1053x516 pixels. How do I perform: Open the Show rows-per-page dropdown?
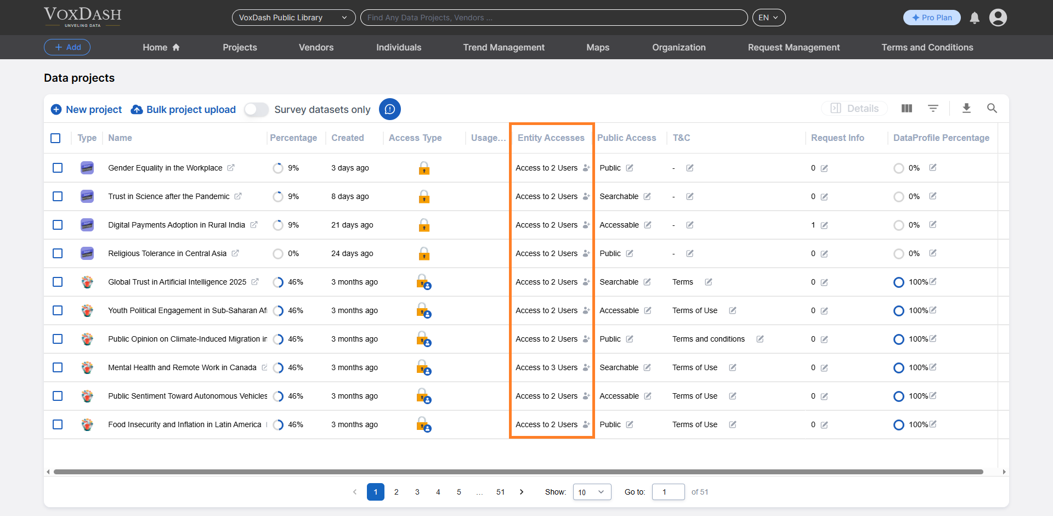coord(592,492)
